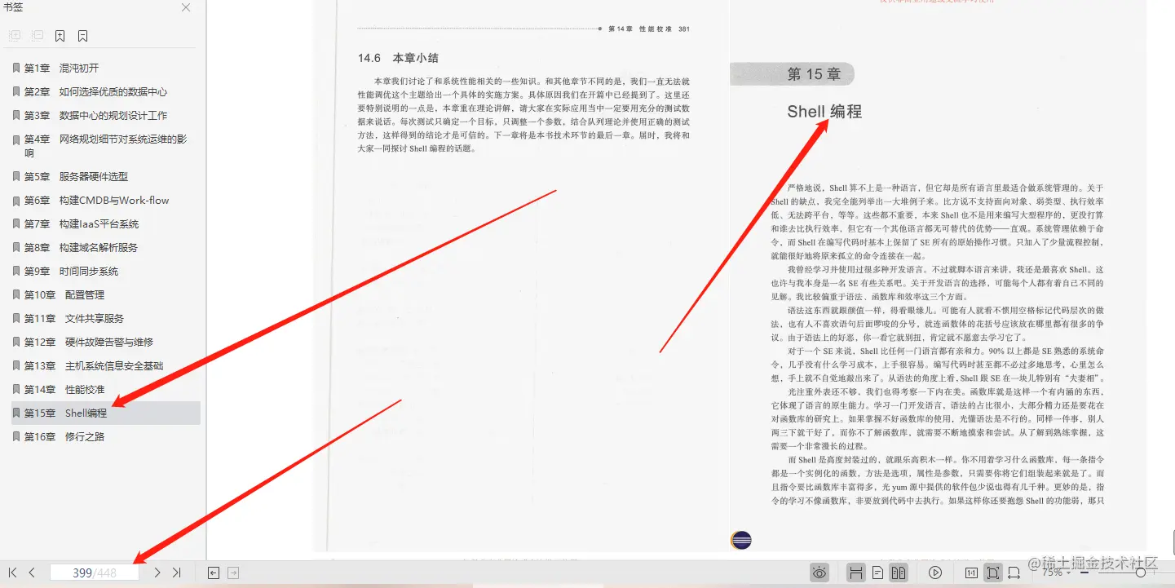Add a bookmark for the current page
The image size is (1175, 588).
[60, 35]
